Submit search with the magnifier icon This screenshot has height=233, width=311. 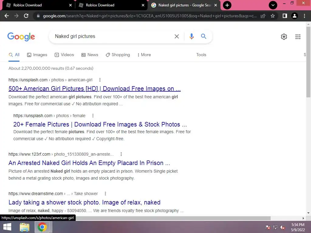click(x=203, y=36)
